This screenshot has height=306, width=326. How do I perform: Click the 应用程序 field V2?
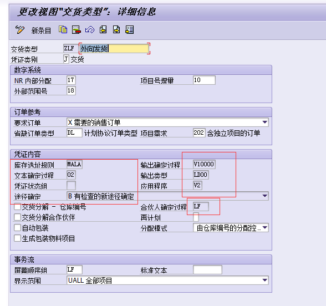coord(197,185)
